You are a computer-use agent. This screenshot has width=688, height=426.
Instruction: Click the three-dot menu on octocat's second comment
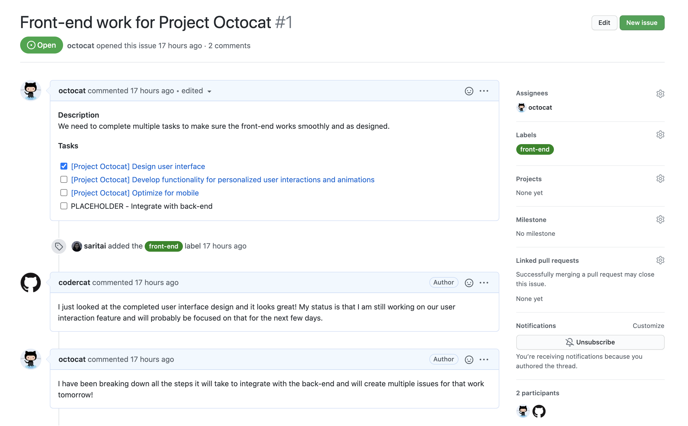point(484,360)
